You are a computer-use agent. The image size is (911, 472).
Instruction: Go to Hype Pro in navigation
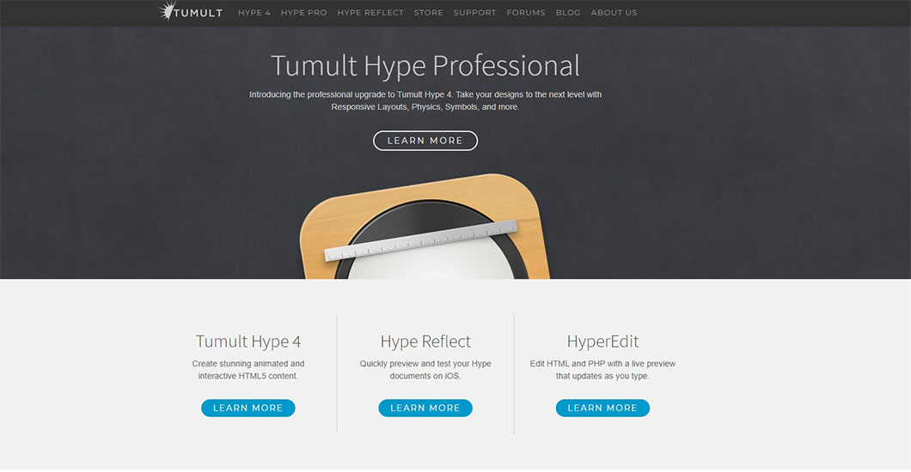tap(303, 13)
